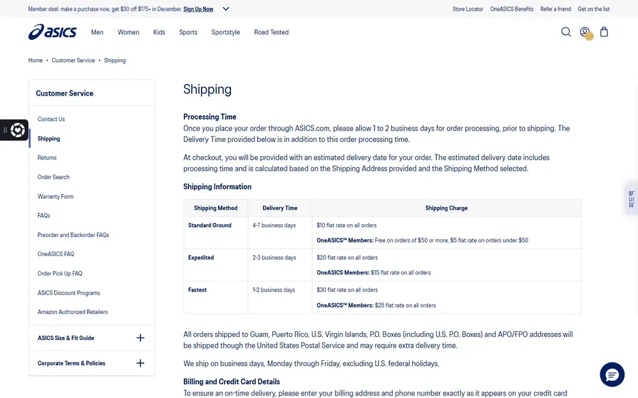Open the Sportstyle menu

(x=225, y=32)
